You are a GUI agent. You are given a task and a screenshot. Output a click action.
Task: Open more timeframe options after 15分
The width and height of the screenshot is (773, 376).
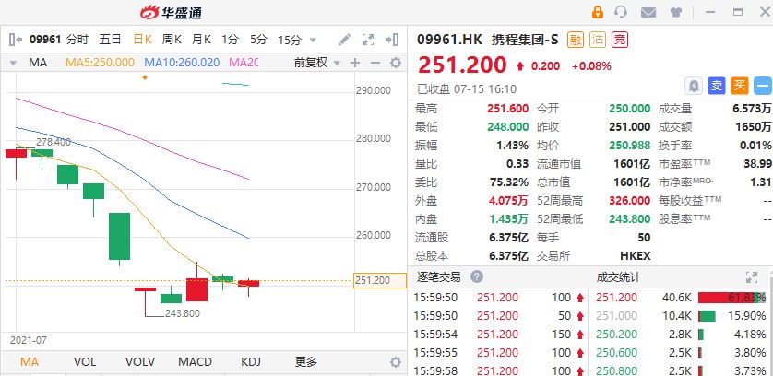pyautogui.click(x=313, y=40)
